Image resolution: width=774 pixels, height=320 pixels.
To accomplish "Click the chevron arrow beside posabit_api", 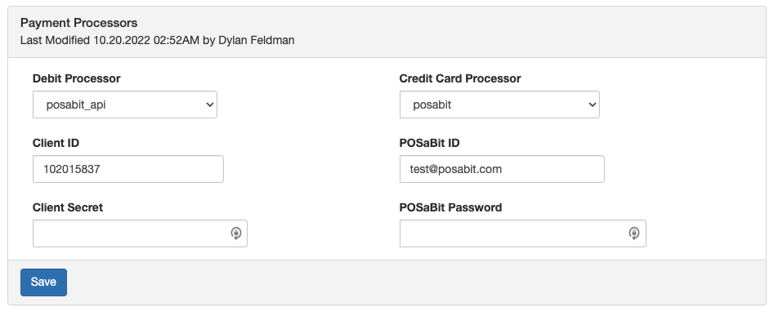I will point(210,104).
